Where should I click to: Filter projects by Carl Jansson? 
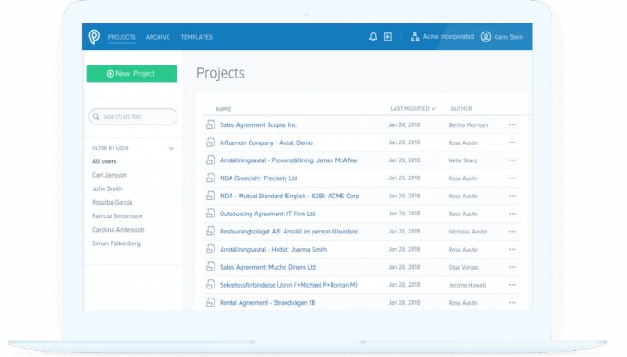pos(109,175)
